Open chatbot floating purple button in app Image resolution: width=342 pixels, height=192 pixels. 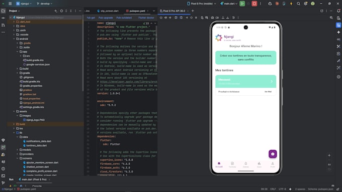273,154
